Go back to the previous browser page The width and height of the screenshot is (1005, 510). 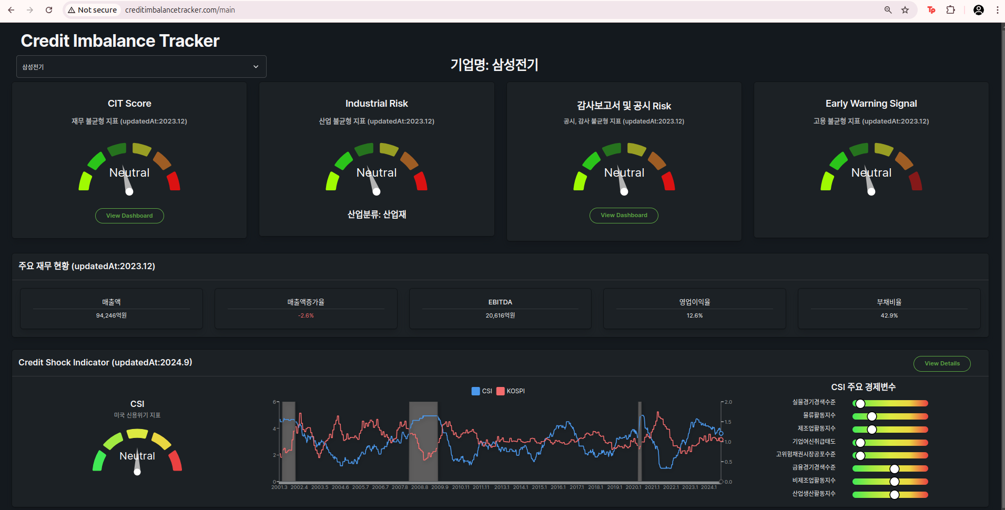(11, 10)
